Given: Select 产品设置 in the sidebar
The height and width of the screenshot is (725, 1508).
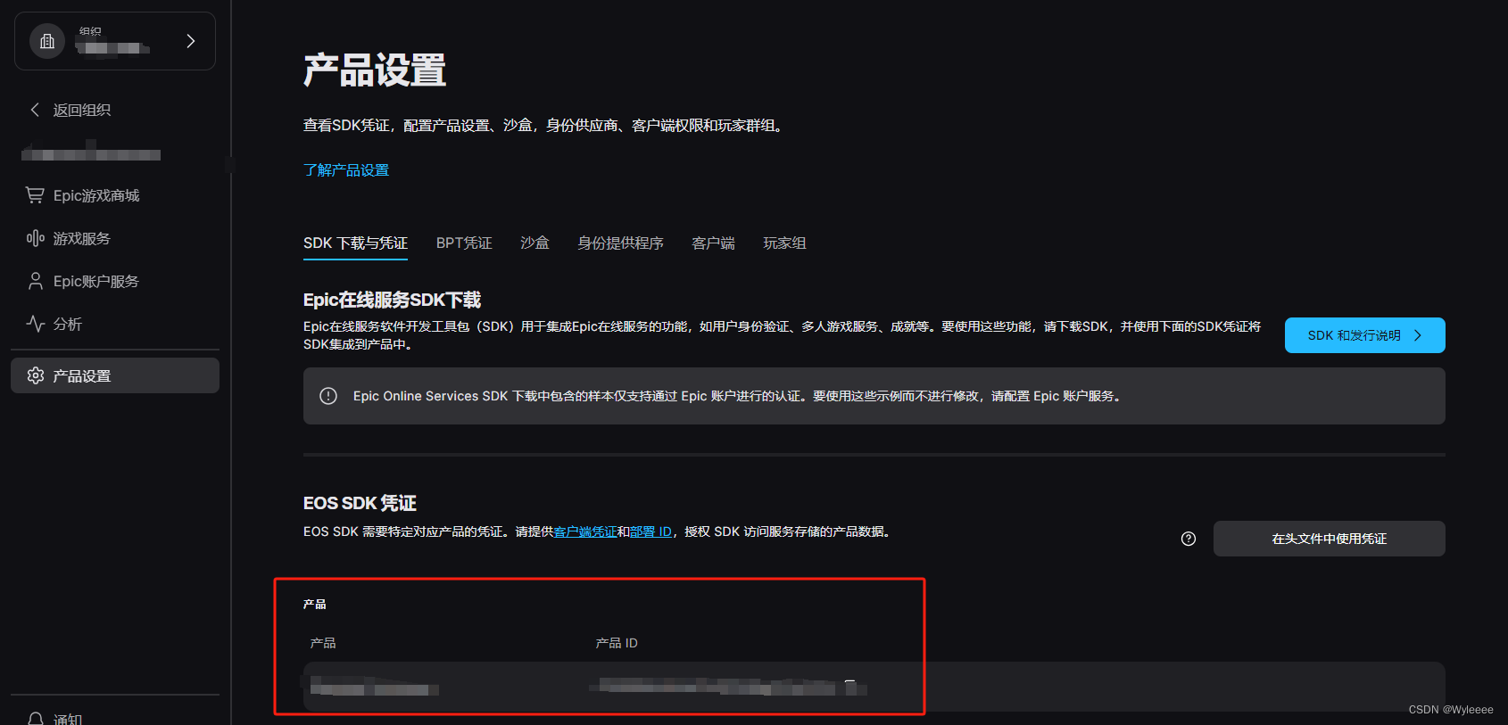Looking at the screenshot, I should [x=114, y=375].
